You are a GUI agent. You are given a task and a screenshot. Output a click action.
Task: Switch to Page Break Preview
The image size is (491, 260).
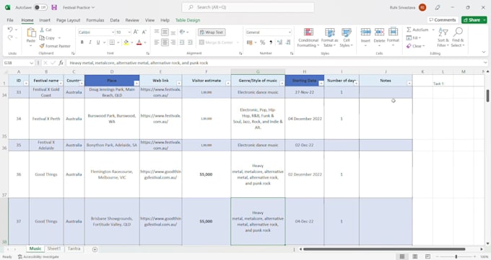[x=427, y=256]
